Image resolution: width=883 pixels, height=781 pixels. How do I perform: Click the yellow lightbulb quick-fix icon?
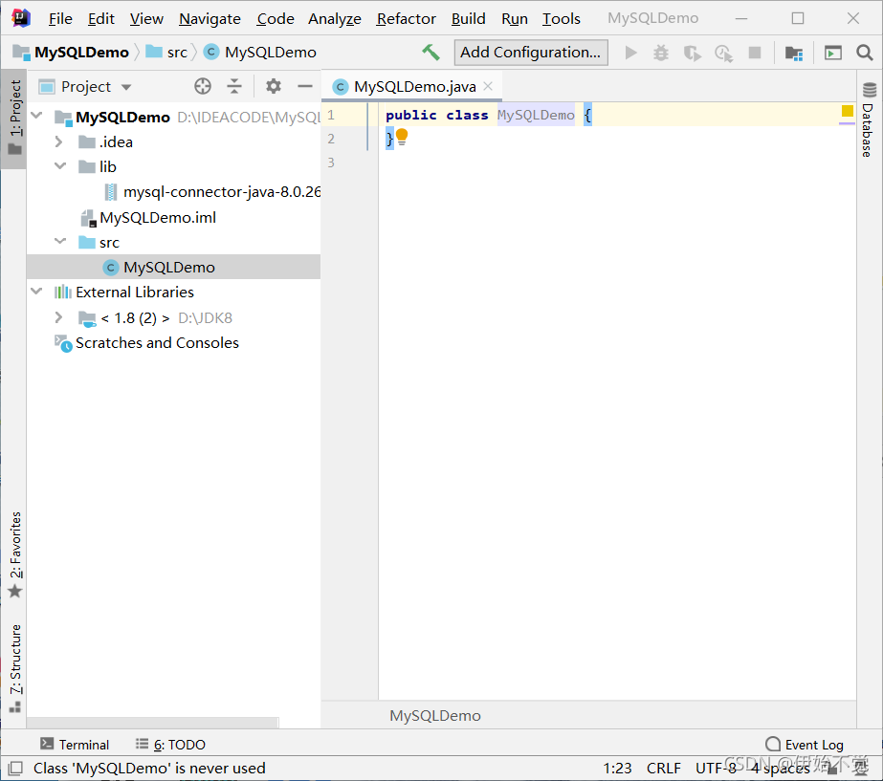(402, 137)
